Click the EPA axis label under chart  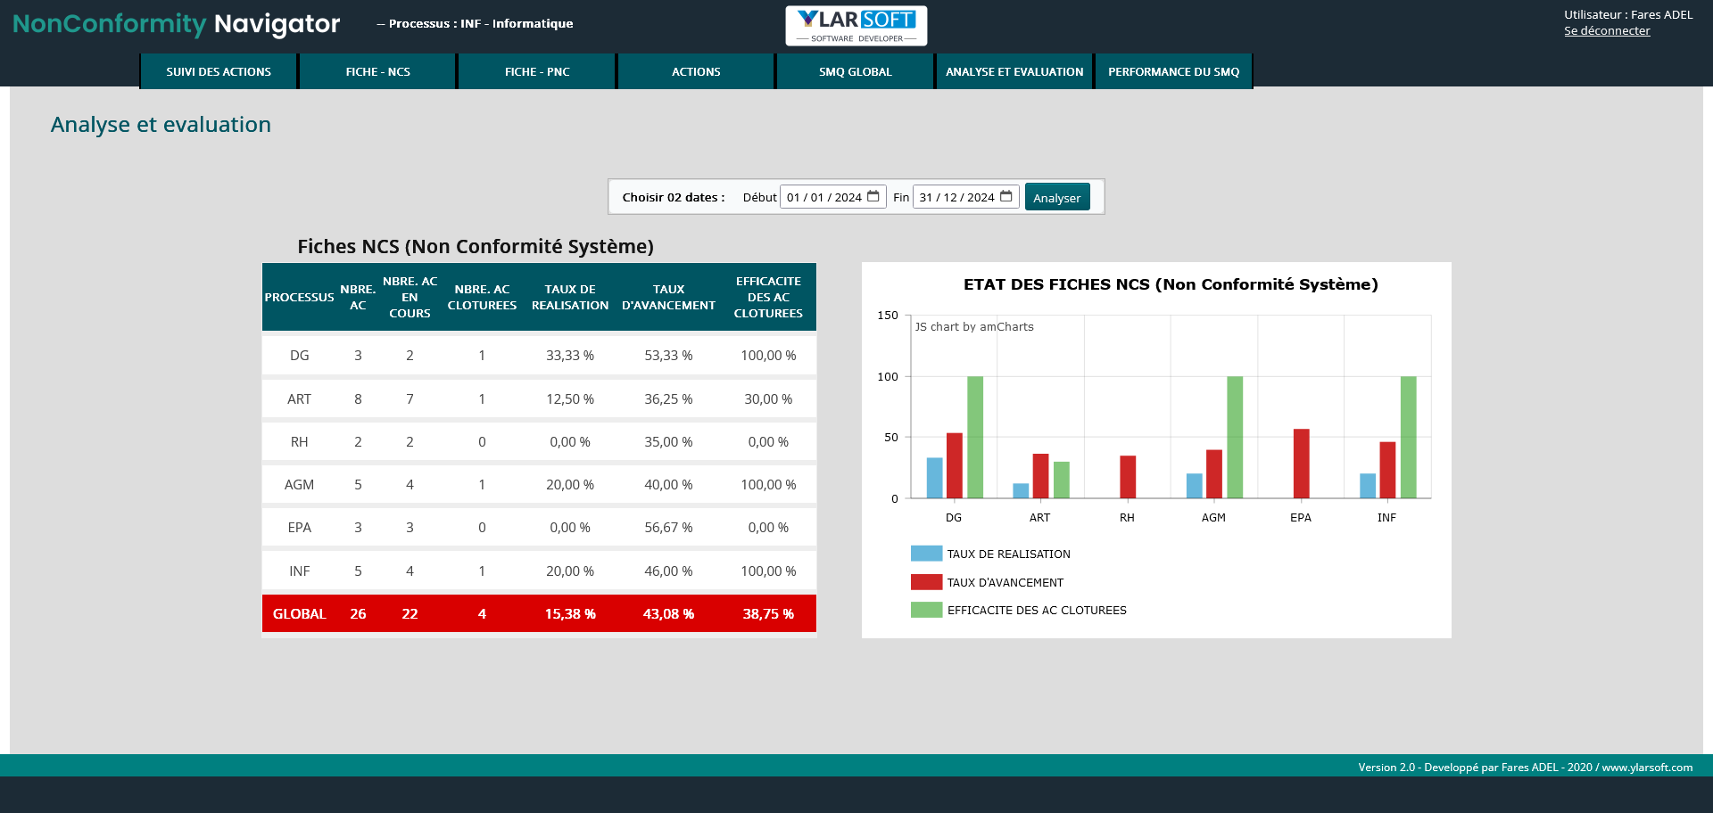(x=1301, y=517)
